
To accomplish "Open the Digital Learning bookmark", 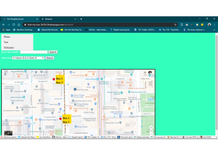I will pyautogui.click(x=120, y=29).
